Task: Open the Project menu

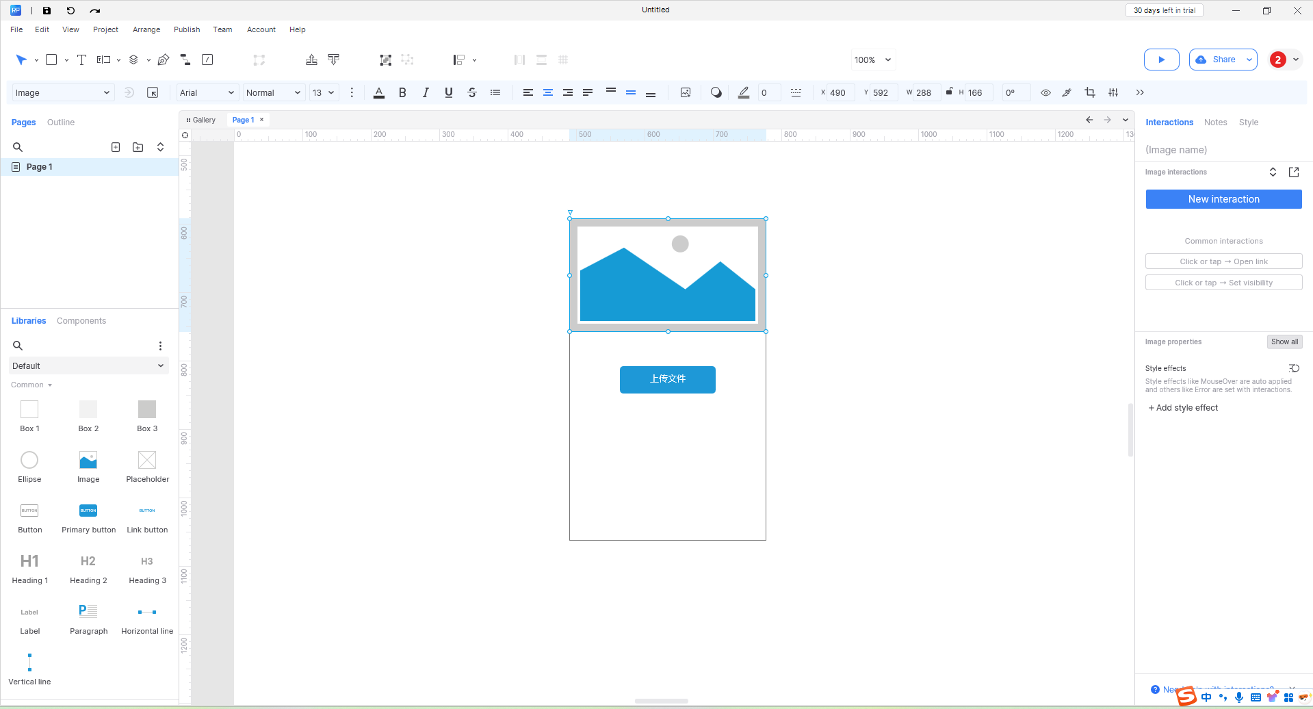Action: click(x=106, y=29)
